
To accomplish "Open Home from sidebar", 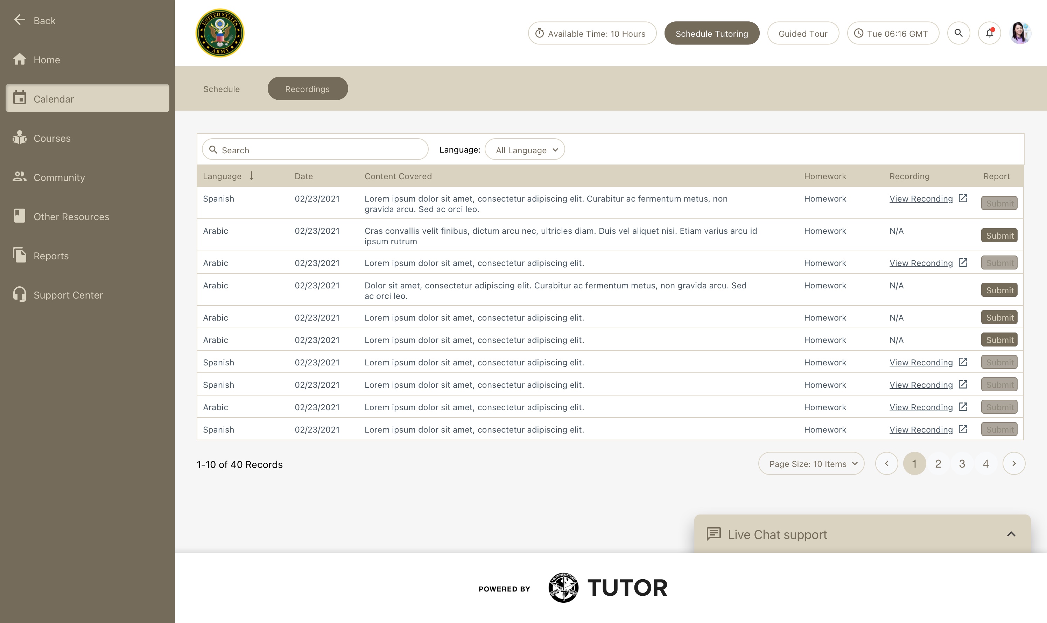I will click(87, 59).
